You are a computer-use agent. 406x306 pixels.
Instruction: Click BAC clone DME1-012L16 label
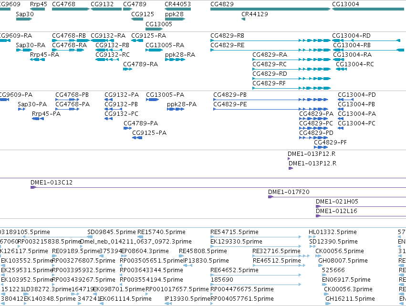pos(336,211)
